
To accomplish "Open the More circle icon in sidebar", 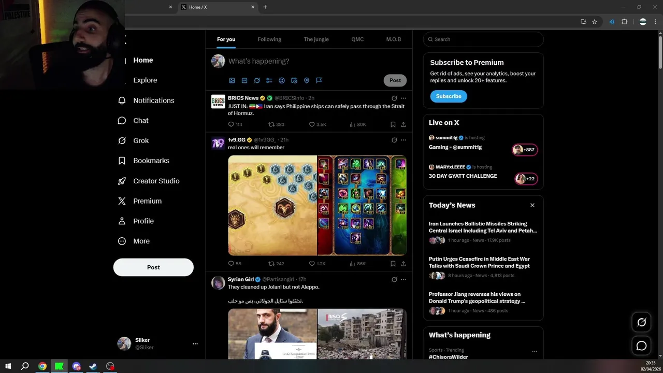I will (x=122, y=241).
